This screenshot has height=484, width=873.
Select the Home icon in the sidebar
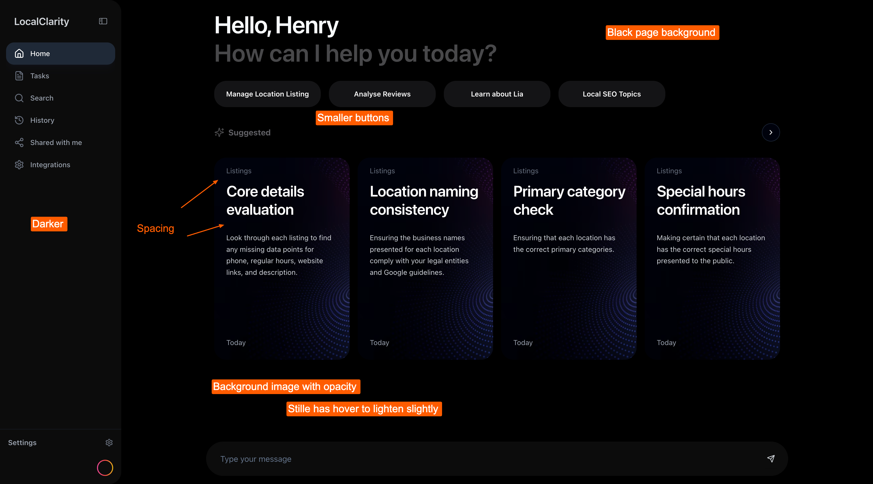coord(19,53)
